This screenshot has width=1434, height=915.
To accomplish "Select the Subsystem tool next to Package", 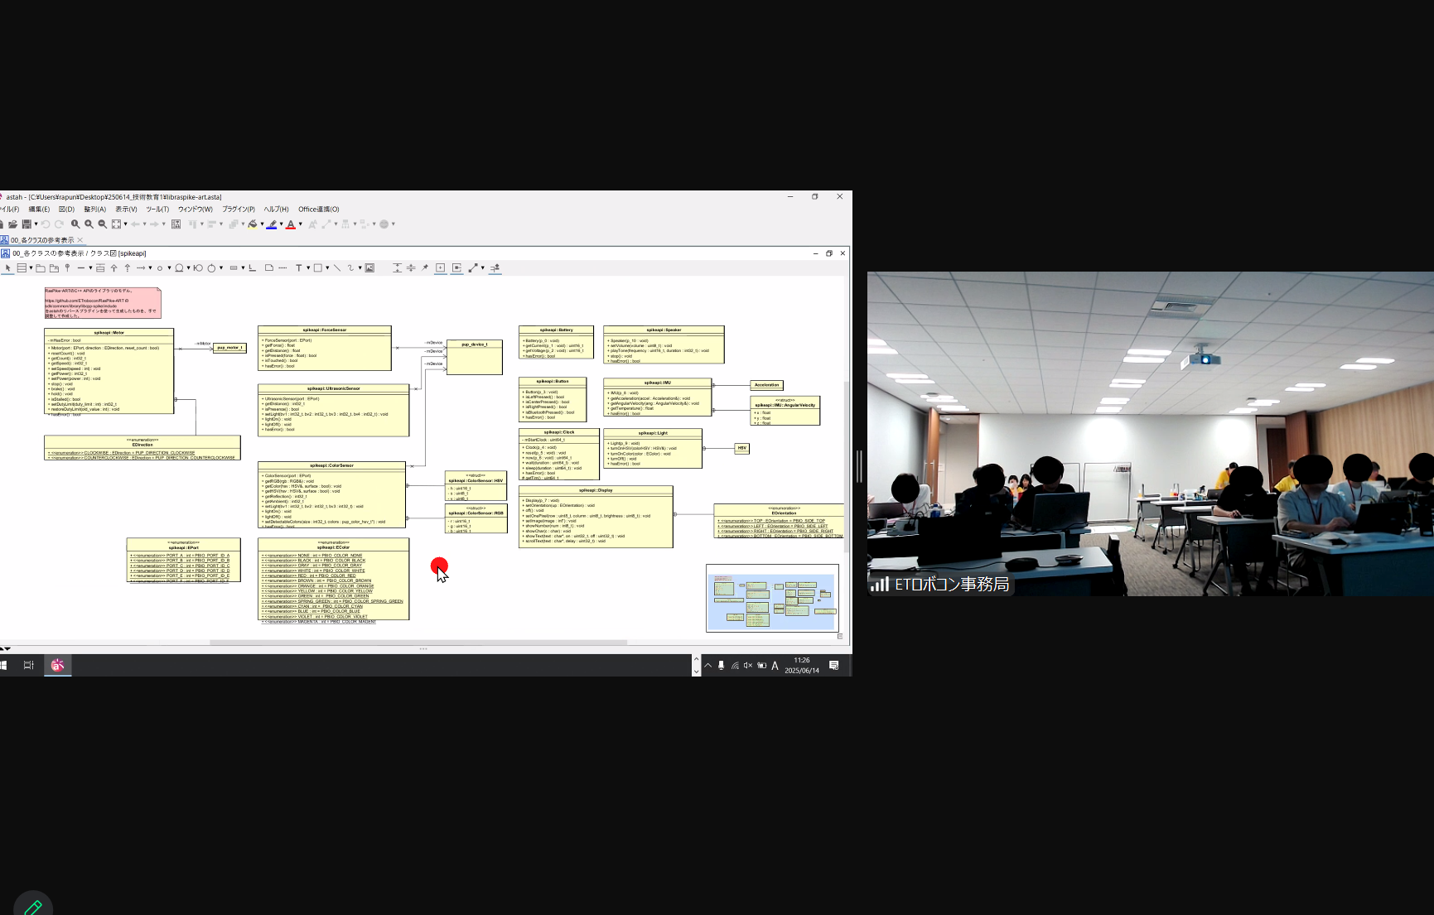I will 54,267.
